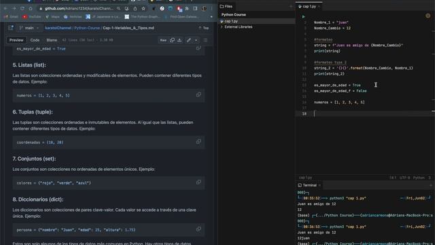The height and width of the screenshot is (245, 435).
Task: Open the main branch dropdown
Action: (x=29, y=28)
